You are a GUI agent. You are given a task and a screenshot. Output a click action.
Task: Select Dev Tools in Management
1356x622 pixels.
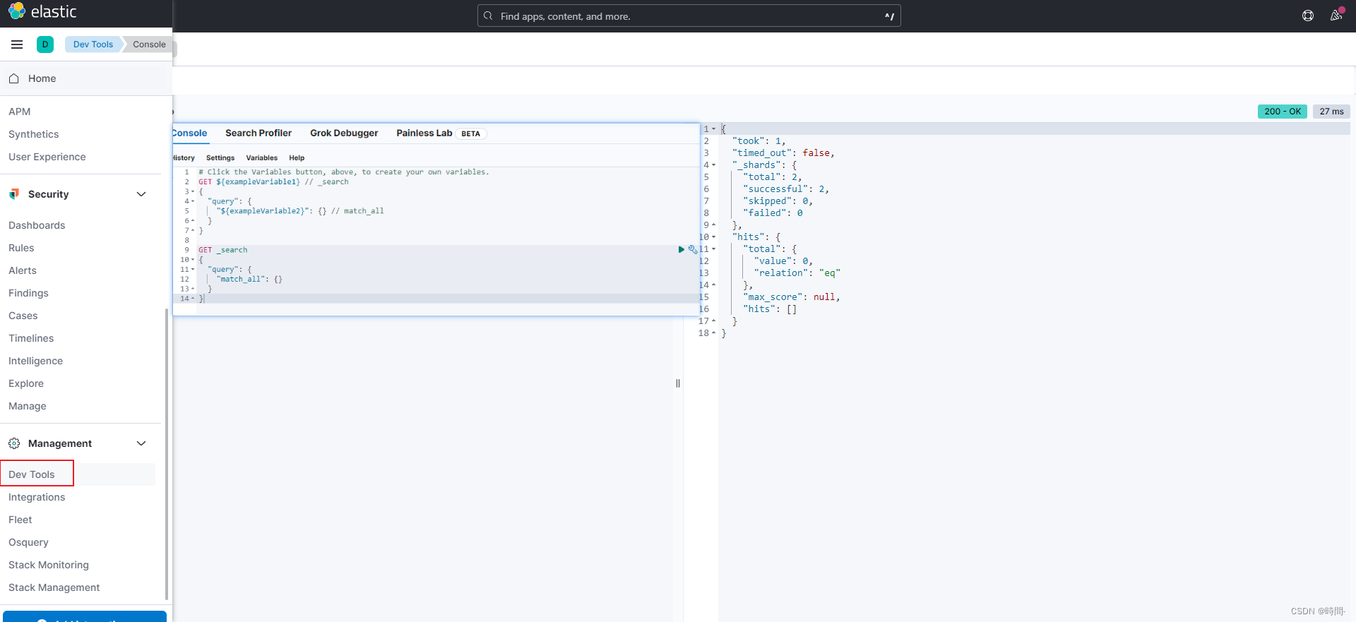coord(32,474)
